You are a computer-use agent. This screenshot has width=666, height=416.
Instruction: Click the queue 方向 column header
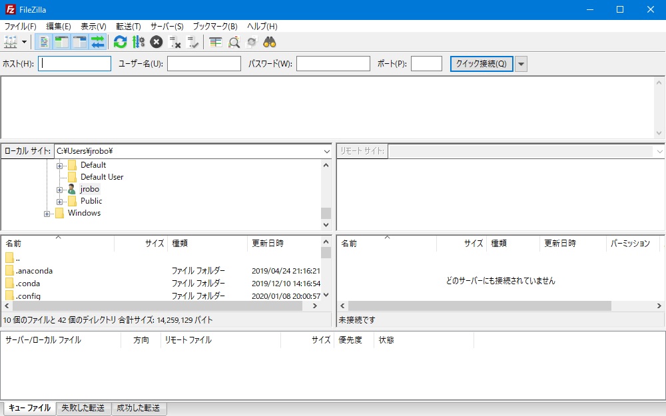tap(141, 339)
